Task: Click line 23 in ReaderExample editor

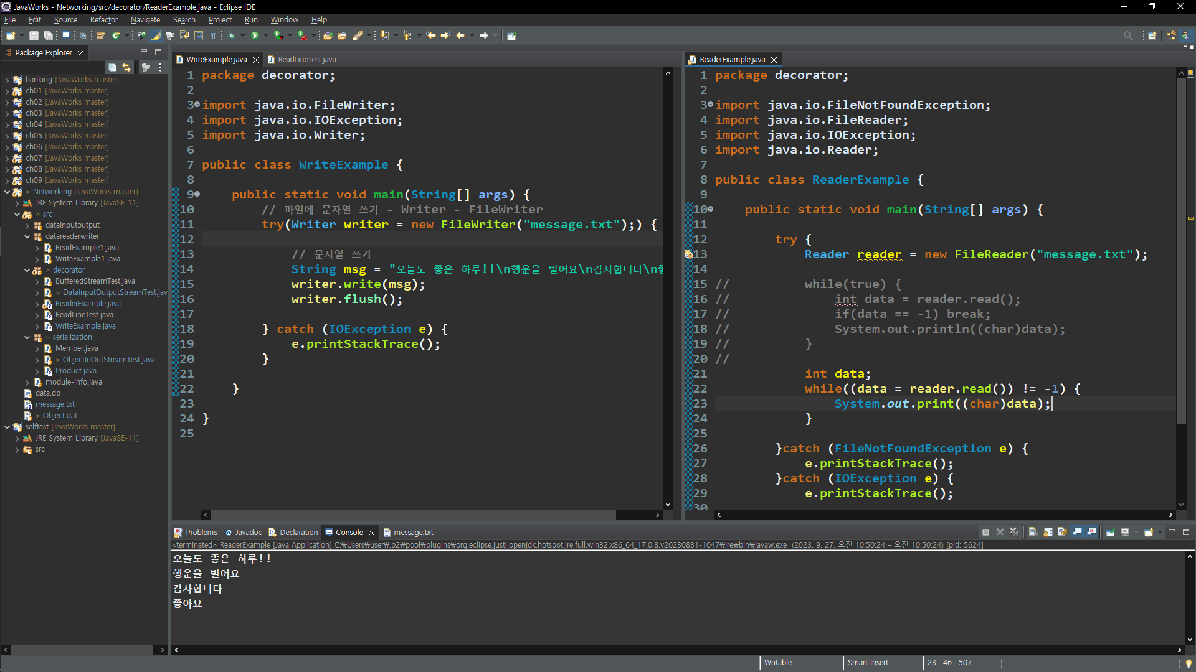Action: 934,404
